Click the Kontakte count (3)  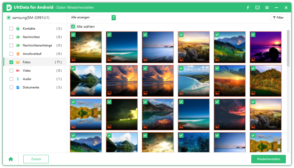tap(59, 29)
